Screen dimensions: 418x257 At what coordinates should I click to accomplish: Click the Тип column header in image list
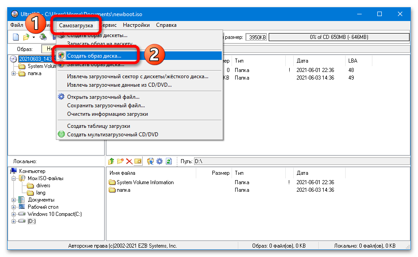(x=258, y=61)
